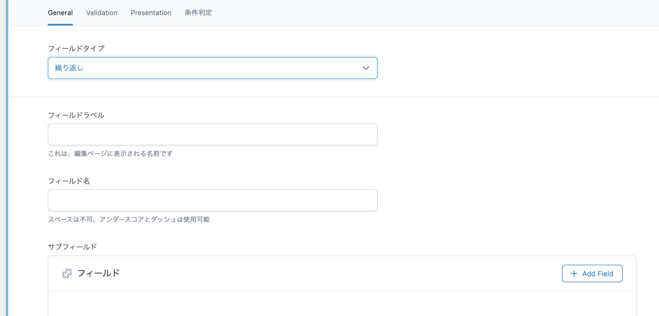
Task: Click the フィールド heading in subfields panel
Action: (x=98, y=273)
